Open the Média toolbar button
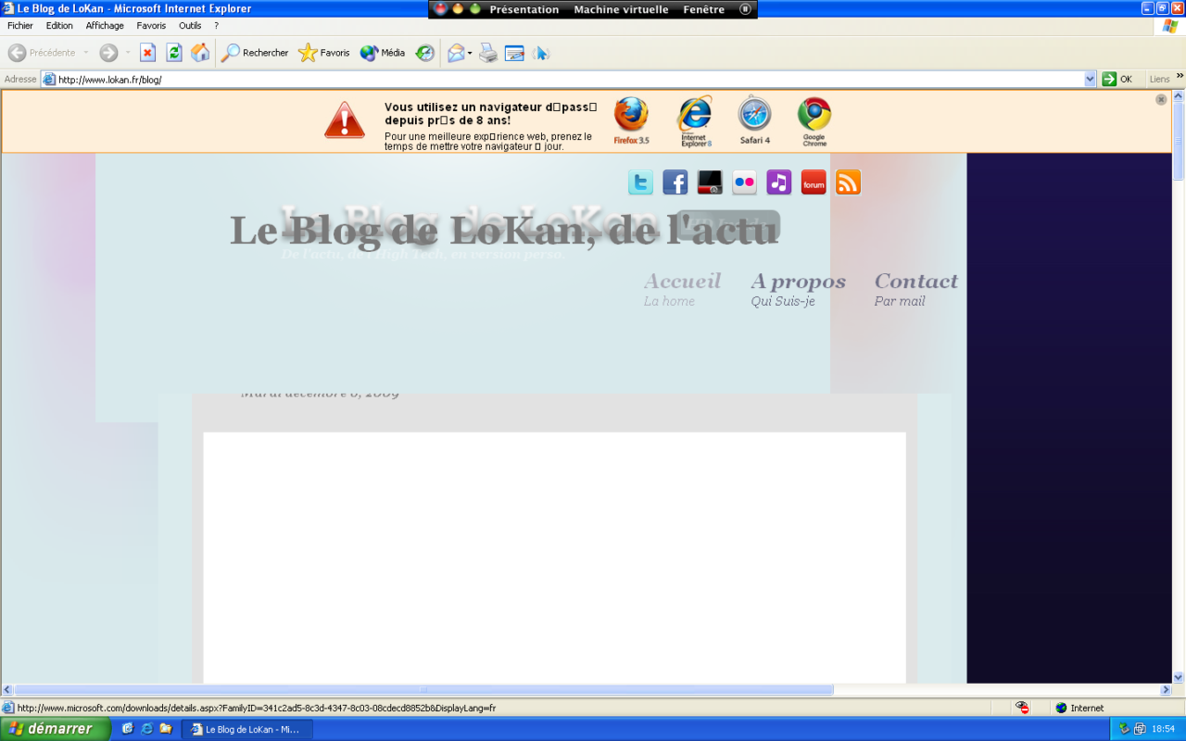The height and width of the screenshot is (741, 1186). coord(382,53)
